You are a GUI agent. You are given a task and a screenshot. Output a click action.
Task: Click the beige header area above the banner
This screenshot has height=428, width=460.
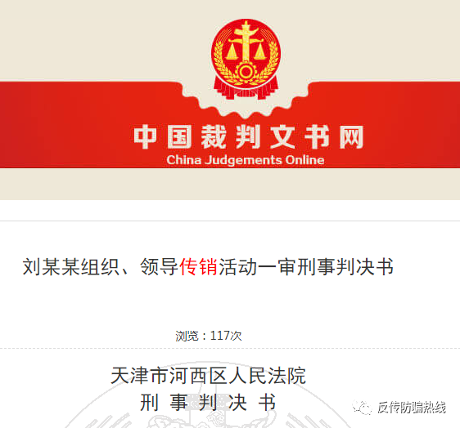(88, 41)
